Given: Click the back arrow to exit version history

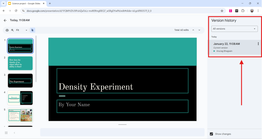Looking at the screenshot, I should [x=5, y=20].
